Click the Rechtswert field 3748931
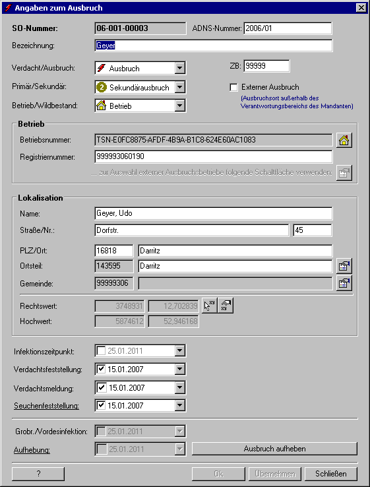Viewport: 370px width, 487px height. pos(119,306)
